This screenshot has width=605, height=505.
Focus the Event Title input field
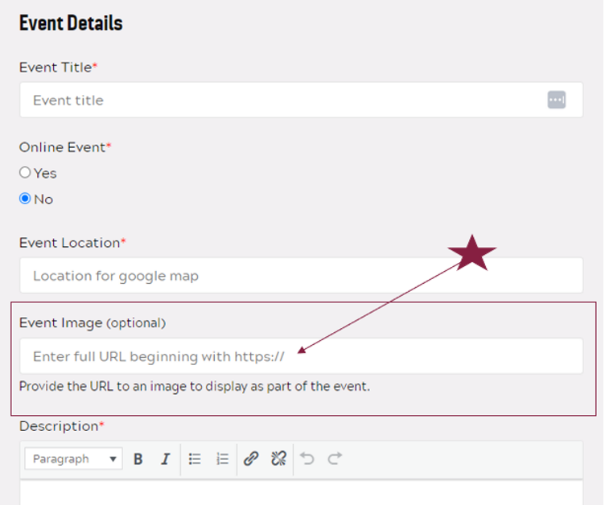tap(302, 100)
